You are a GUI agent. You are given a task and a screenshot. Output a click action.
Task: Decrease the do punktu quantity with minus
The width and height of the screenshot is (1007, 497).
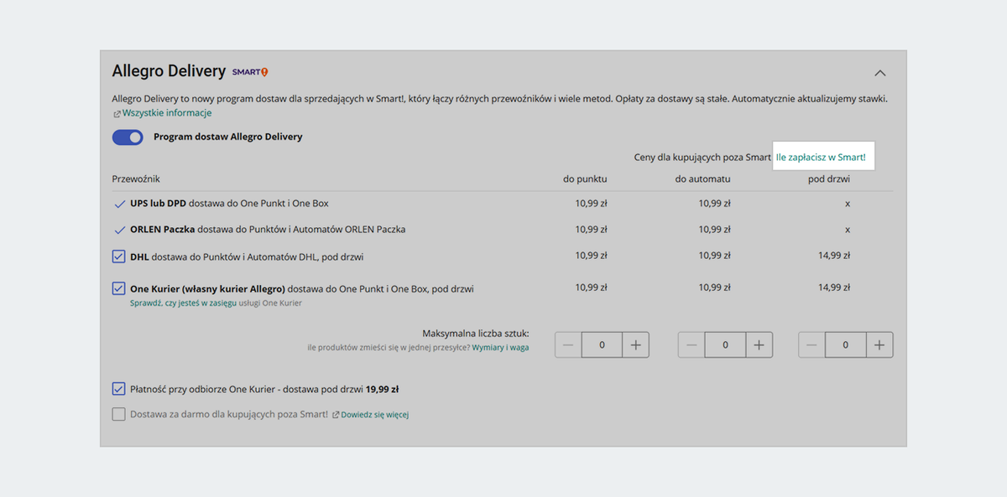pyautogui.click(x=568, y=344)
